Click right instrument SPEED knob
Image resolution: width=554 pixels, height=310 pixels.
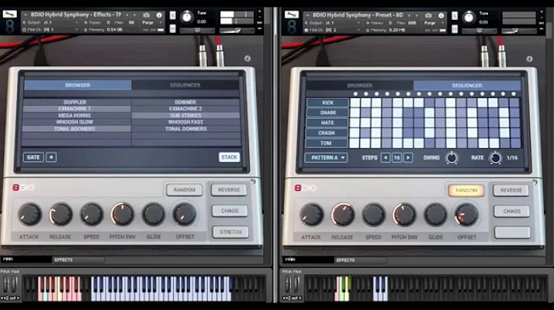[x=373, y=215]
